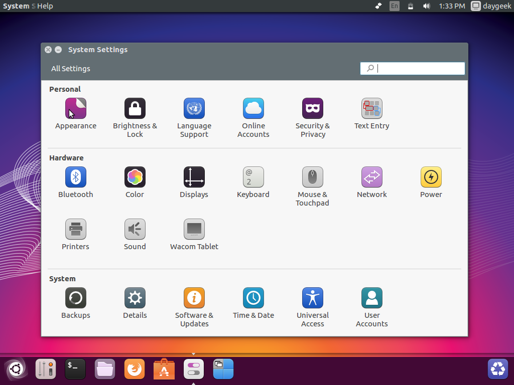Launch Firefox from the dock

point(135,369)
